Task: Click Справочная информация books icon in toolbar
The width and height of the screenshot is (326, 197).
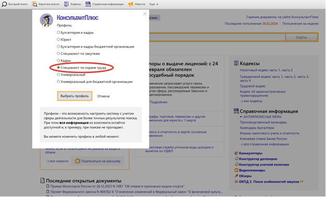Action: click(x=88, y=4)
